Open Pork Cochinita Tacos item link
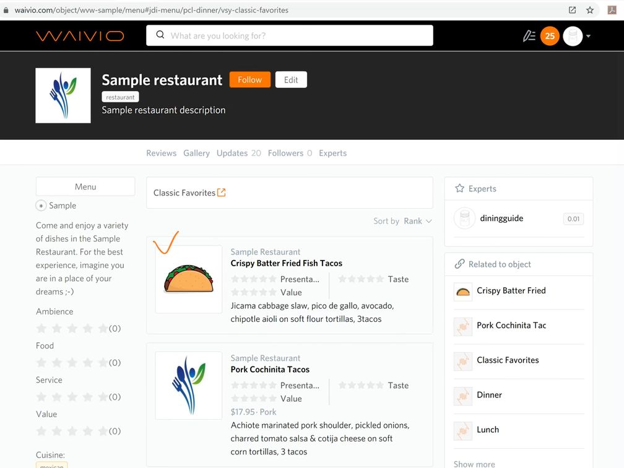Viewport: 624px width, 468px height. pyautogui.click(x=270, y=370)
